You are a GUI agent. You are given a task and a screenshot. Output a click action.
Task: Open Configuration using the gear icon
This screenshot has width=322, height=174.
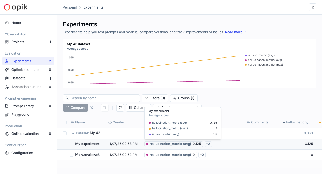click(7, 153)
